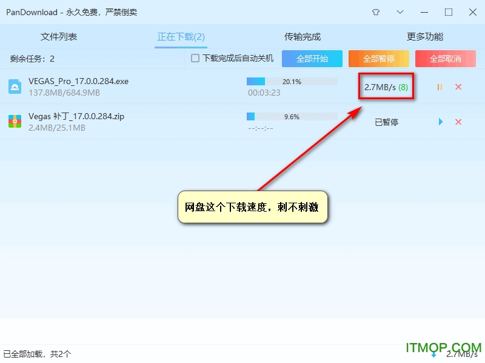
Task: Click the 全部开始 button
Action: [312, 59]
